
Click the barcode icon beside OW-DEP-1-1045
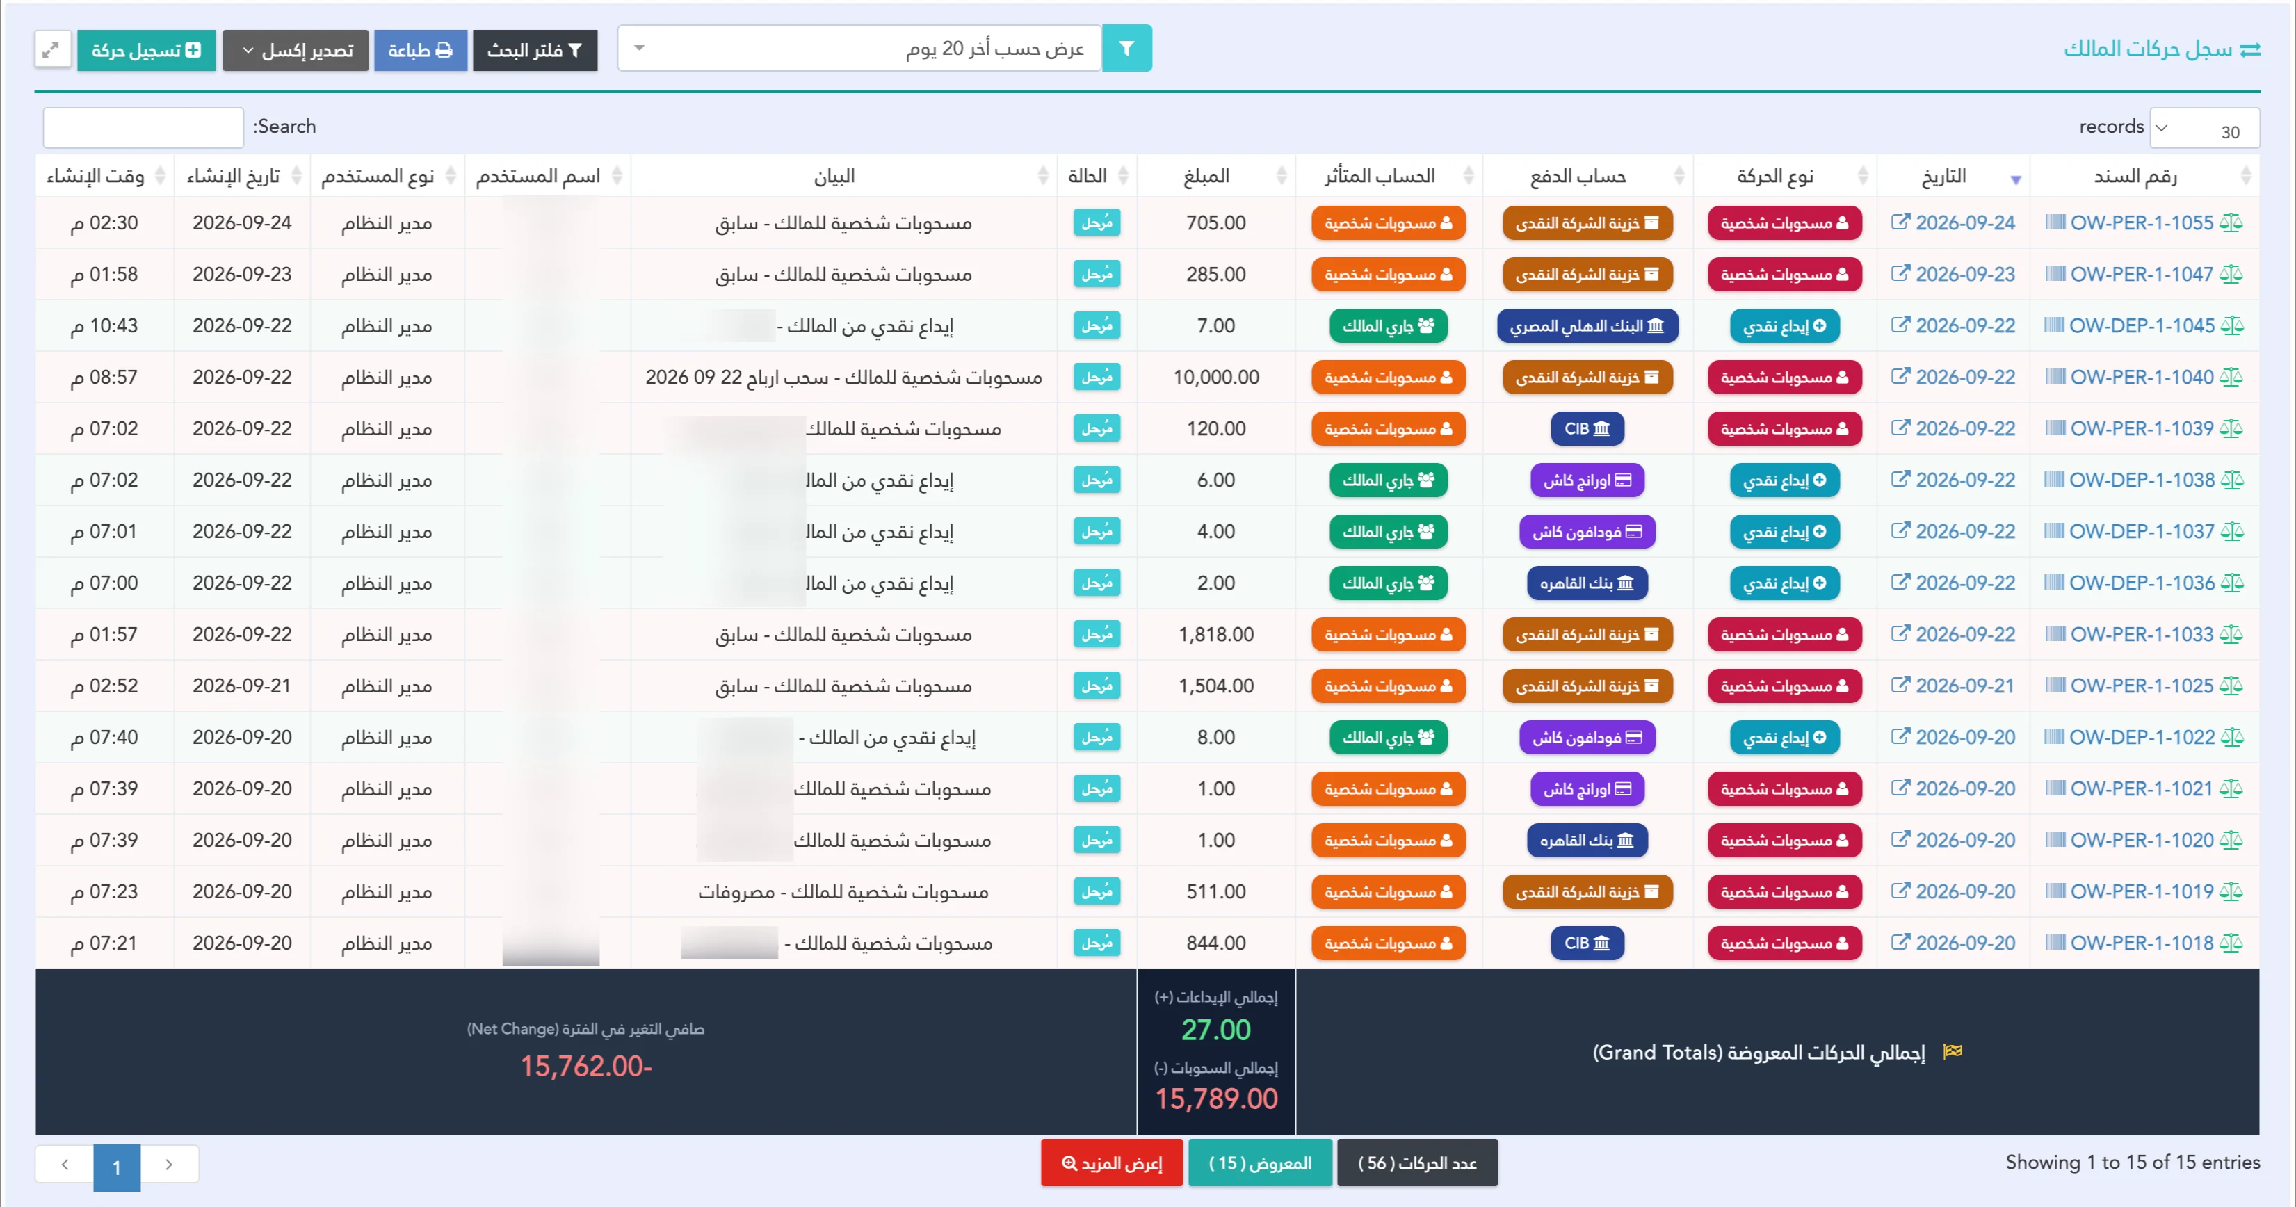click(x=2053, y=325)
